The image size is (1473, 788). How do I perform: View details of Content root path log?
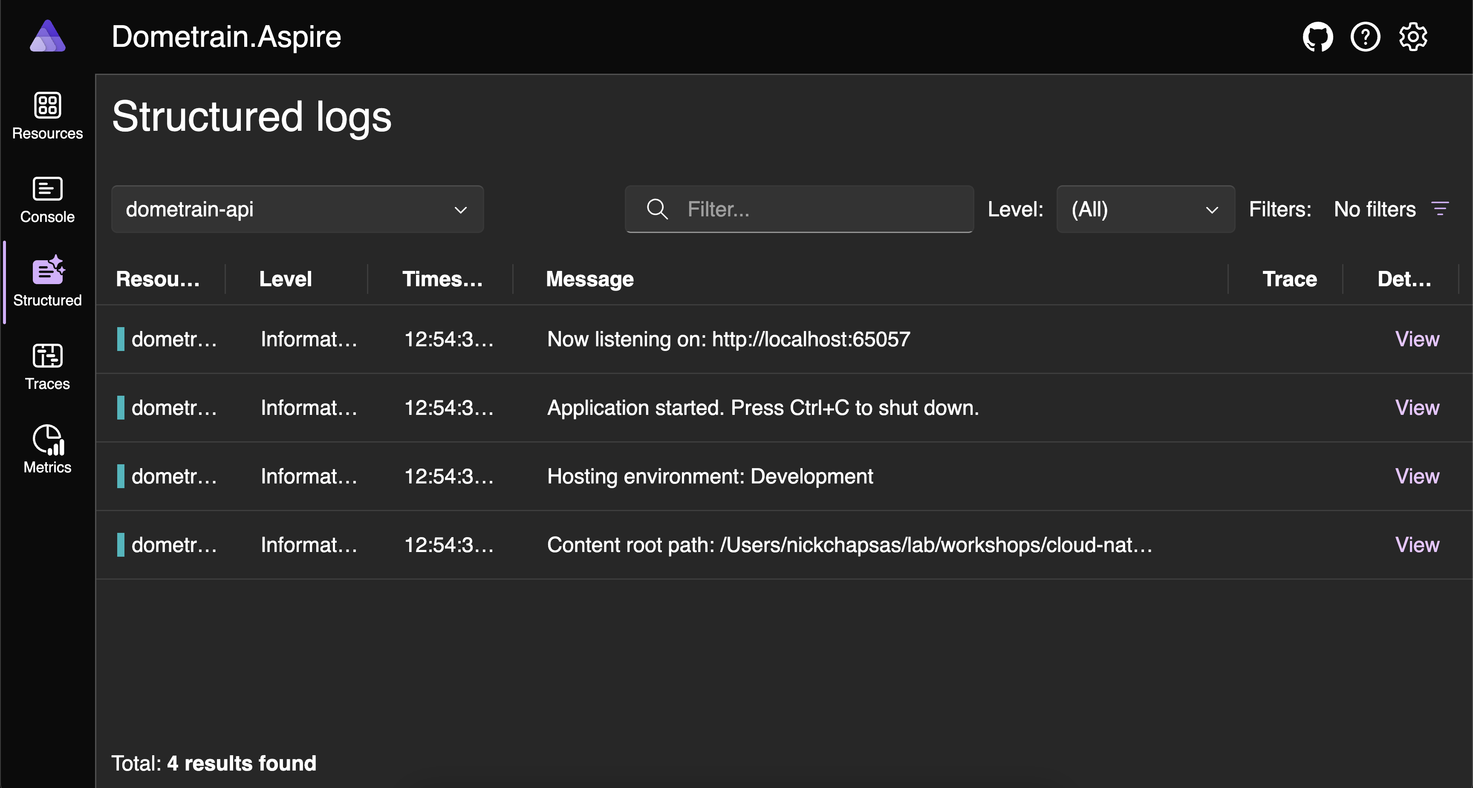click(x=1416, y=544)
